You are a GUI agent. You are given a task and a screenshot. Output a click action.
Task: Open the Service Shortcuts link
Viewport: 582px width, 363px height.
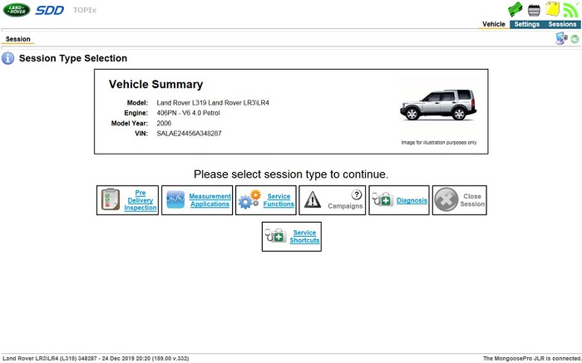click(x=304, y=237)
